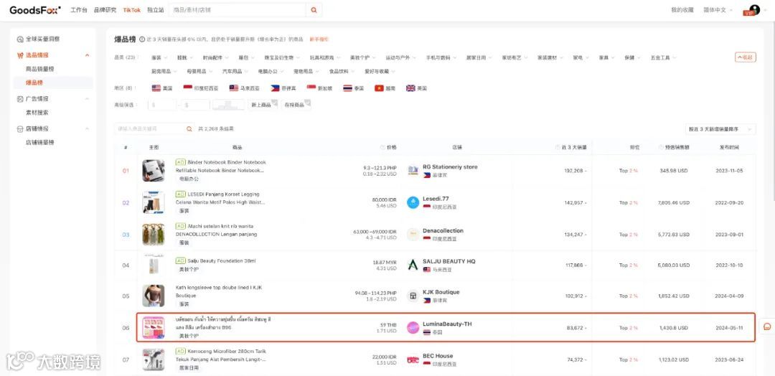Click the LESEDI legging product thumbnail
The height and width of the screenshot is (376, 775).
154,202
